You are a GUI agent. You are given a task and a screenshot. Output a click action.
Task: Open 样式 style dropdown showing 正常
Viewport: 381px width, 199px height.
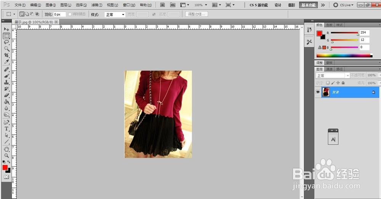pyautogui.click(x=115, y=14)
